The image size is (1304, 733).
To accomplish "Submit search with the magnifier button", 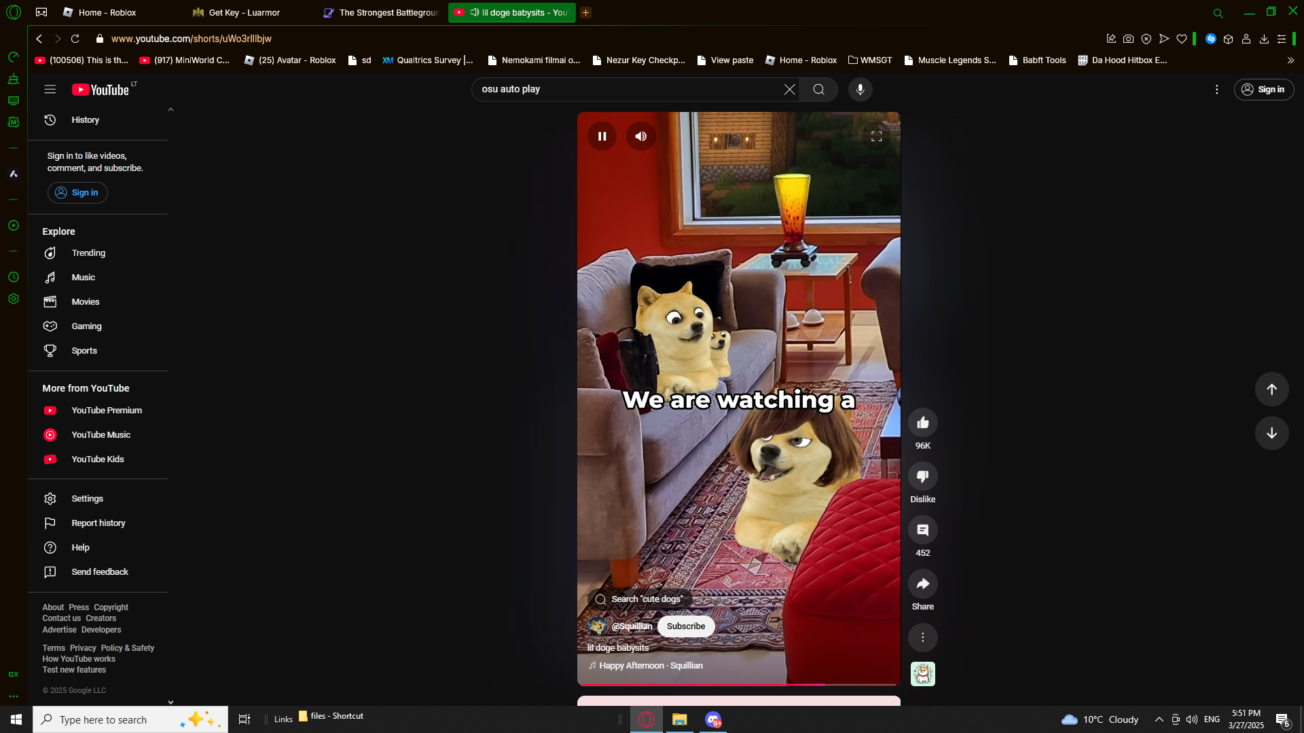I will pos(818,90).
